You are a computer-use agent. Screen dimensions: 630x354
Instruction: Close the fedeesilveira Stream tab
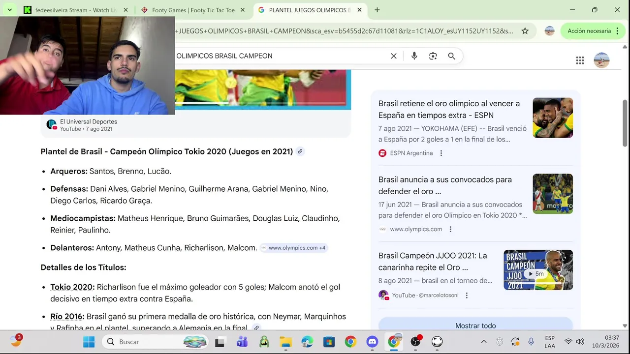[126, 10]
